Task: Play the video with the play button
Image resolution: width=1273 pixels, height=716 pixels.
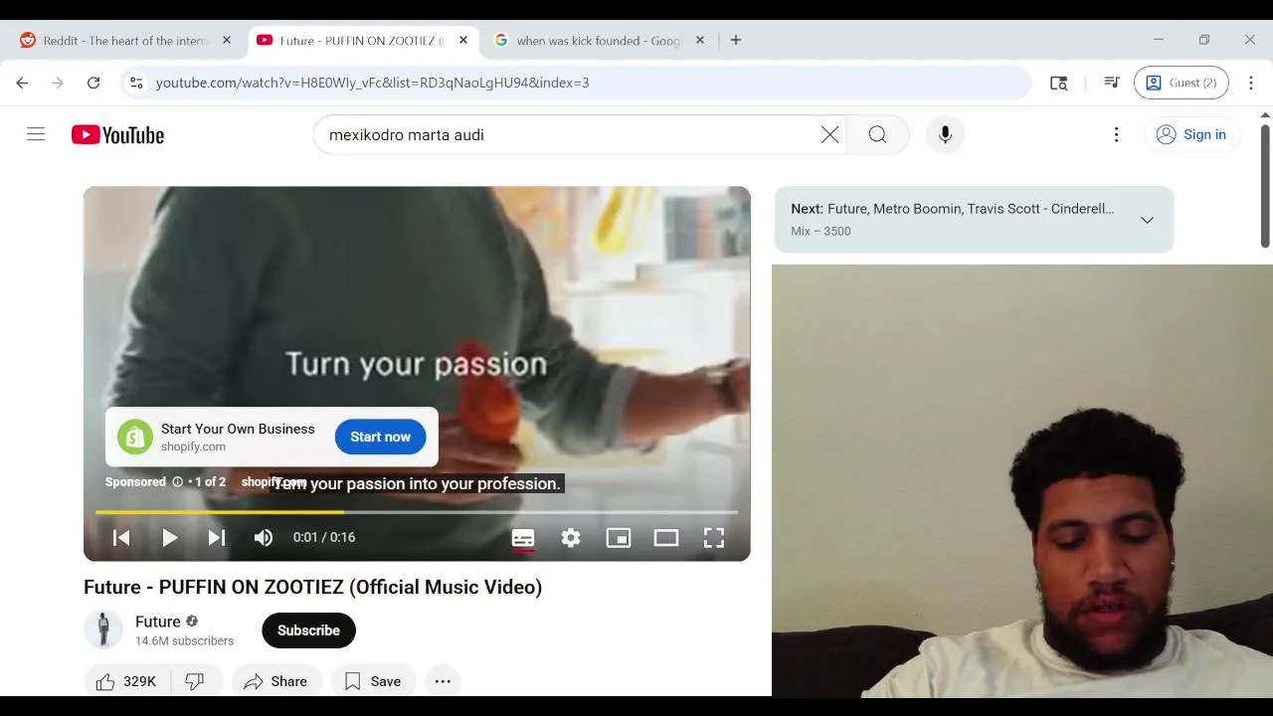Action: click(x=169, y=538)
